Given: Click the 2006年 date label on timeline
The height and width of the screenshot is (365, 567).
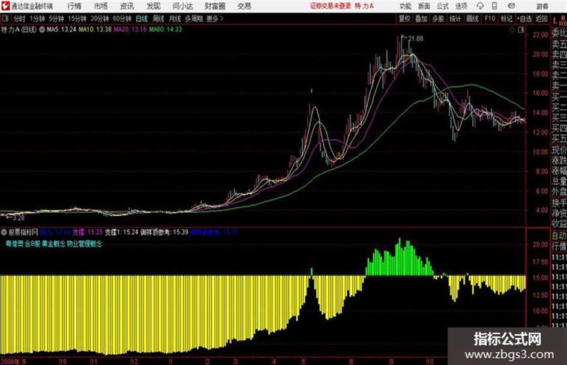Looking at the screenshot, I should point(10,361).
